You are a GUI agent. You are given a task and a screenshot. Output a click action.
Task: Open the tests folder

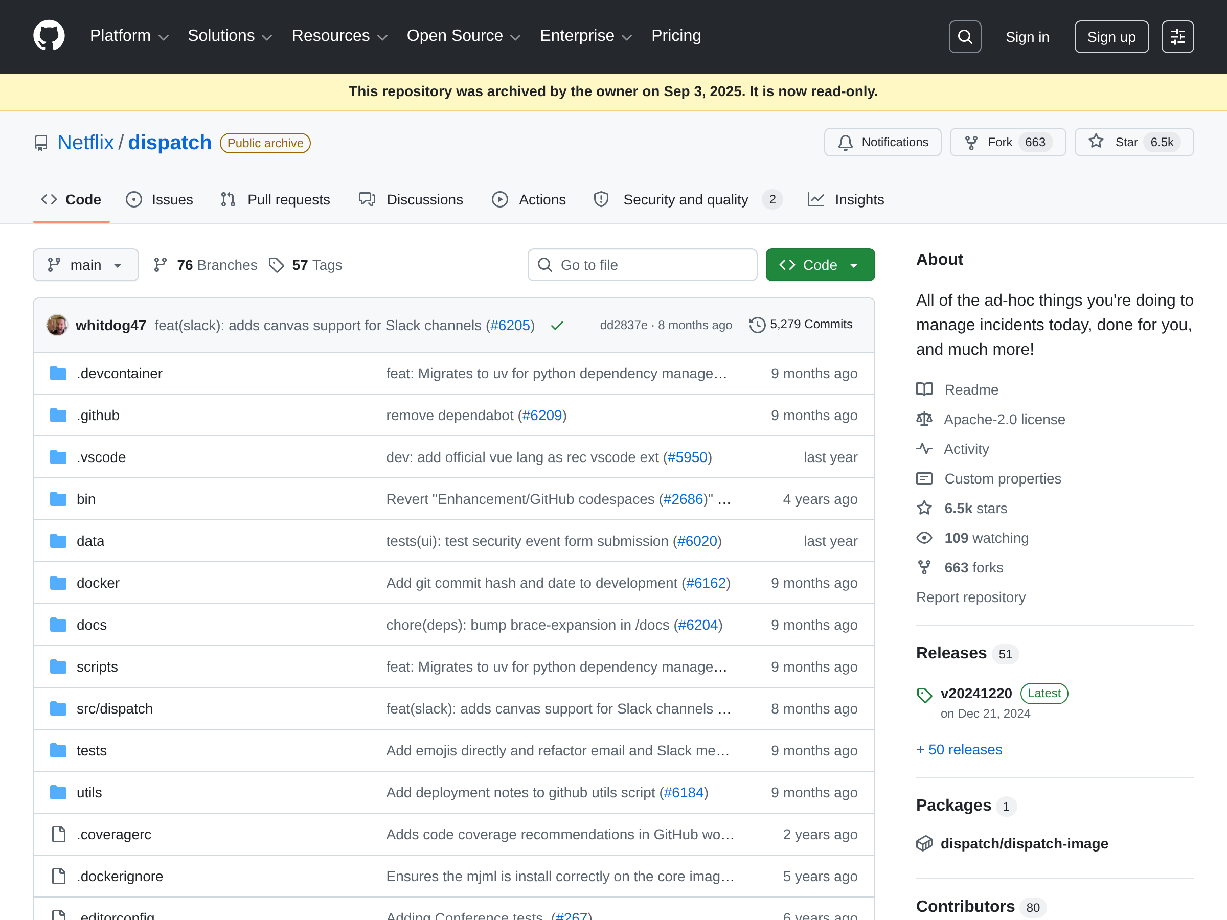tap(92, 750)
